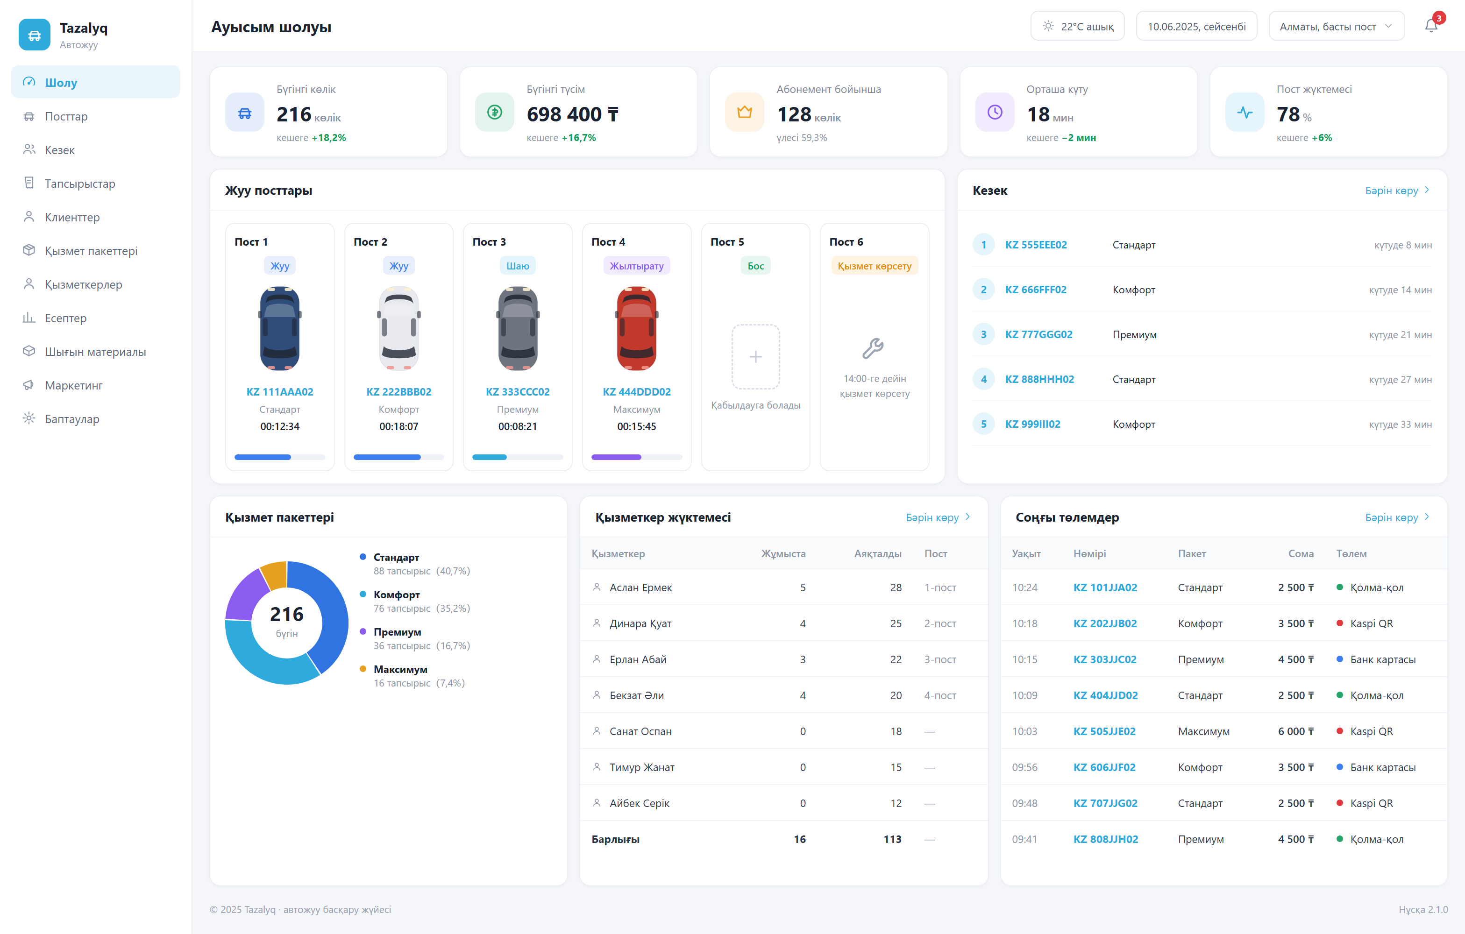
Task: Click the sun weather icon in header
Action: click(x=1048, y=26)
